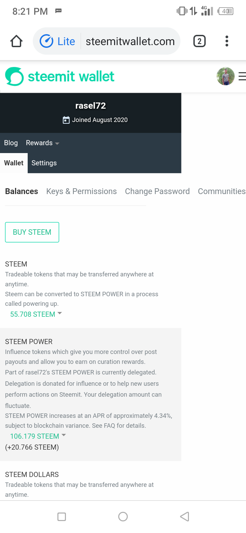
Task: Switch to the Keys & Permissions tab
Action: 81,191
